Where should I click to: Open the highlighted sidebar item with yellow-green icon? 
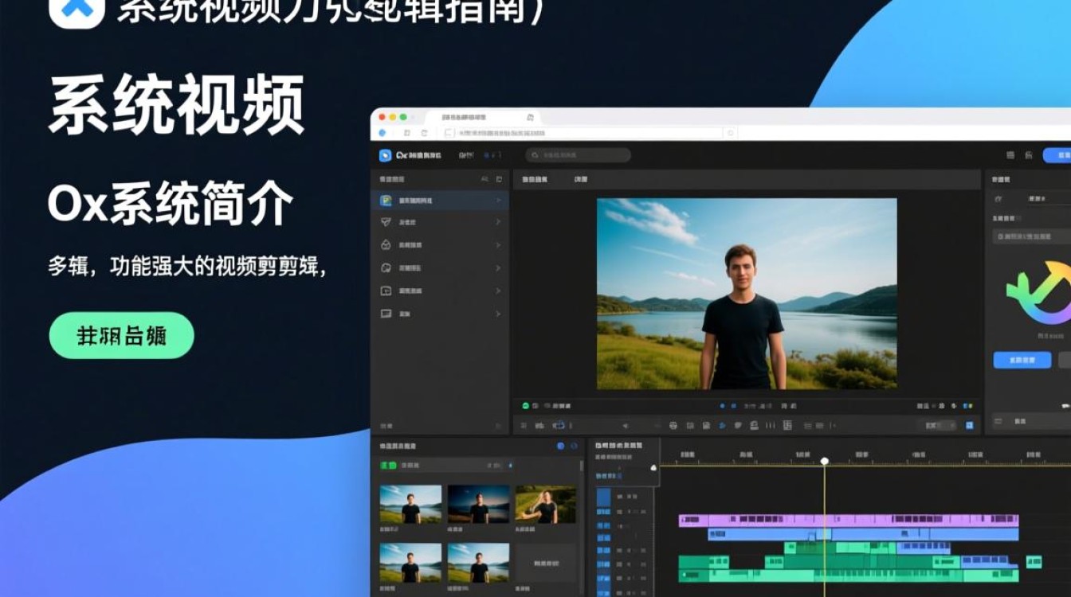(x=439, y=201)
